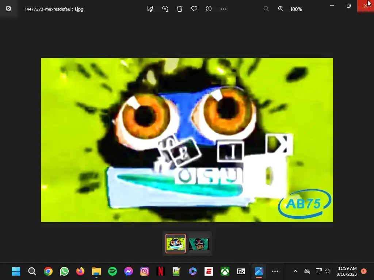Screen dimensions: 374x280
Task: Open ESPN from the taskbar
Action: [209, 271]
